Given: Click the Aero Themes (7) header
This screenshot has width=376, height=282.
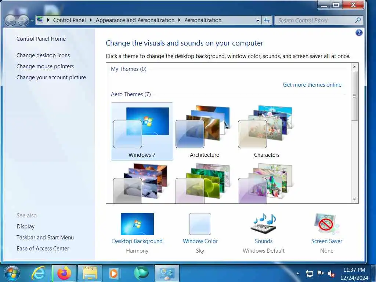Looking at the screenshot, I should coord(131,94).
